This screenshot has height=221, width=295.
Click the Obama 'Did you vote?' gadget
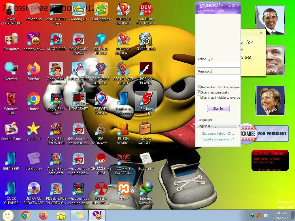coord(270,20)
